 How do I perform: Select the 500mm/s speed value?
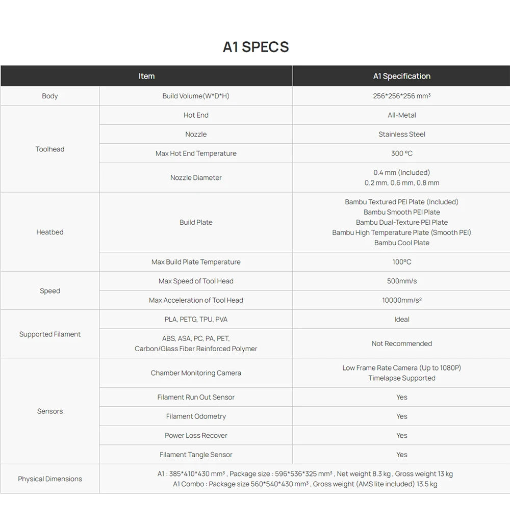[x=402, y=281]
